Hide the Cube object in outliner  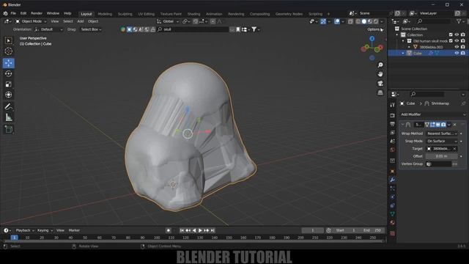tap(457, 53)
